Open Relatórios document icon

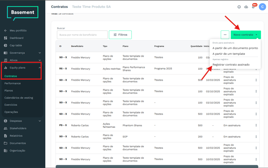6,136
